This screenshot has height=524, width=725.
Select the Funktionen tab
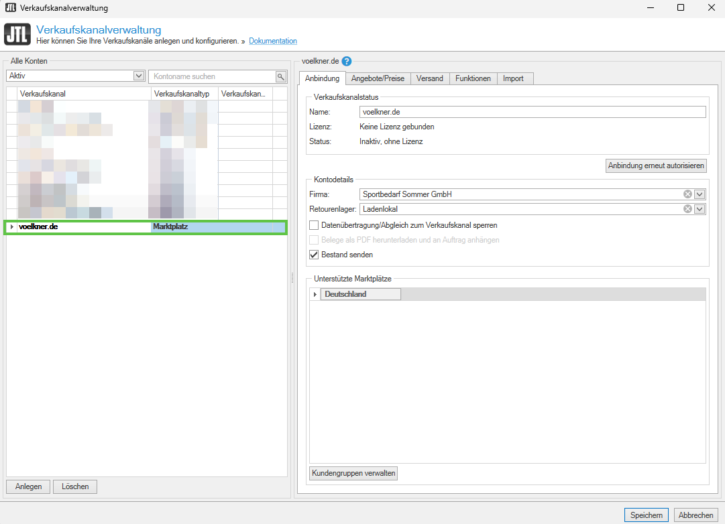click(x=473, y=78)
